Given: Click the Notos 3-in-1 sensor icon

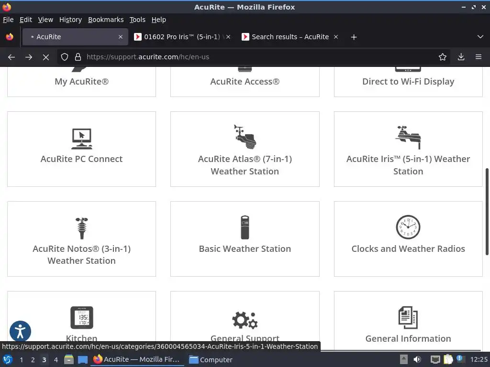Looking at the screenshot, I should click(x=81, y=228).
